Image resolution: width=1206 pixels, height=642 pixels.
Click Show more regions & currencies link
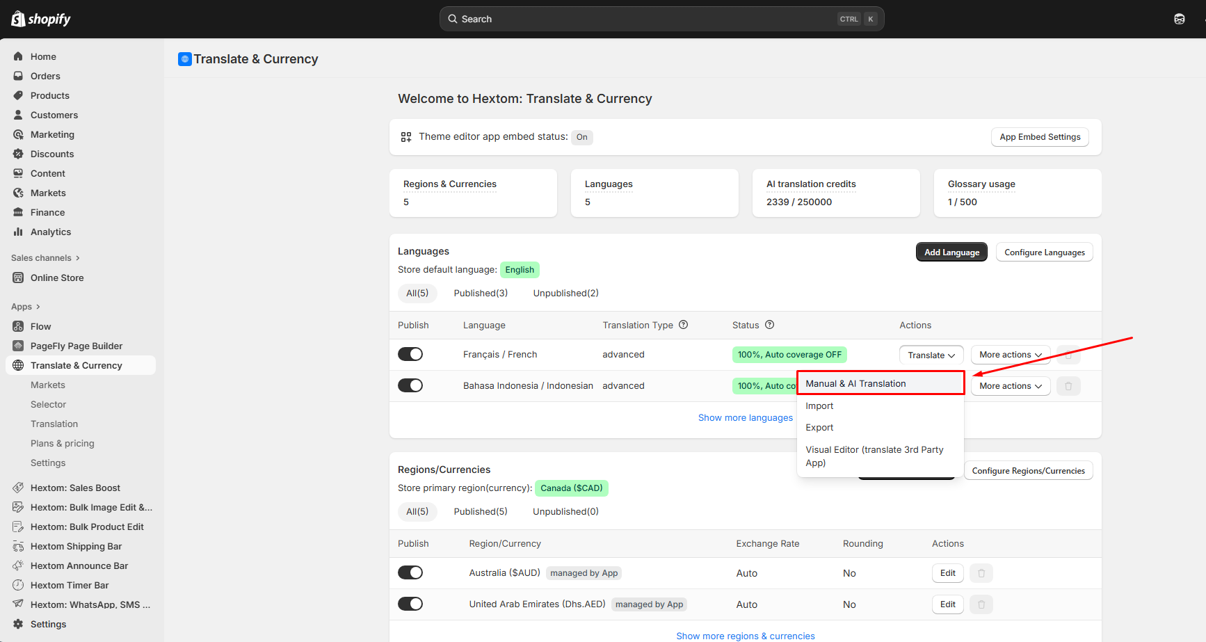click(746, 636)
